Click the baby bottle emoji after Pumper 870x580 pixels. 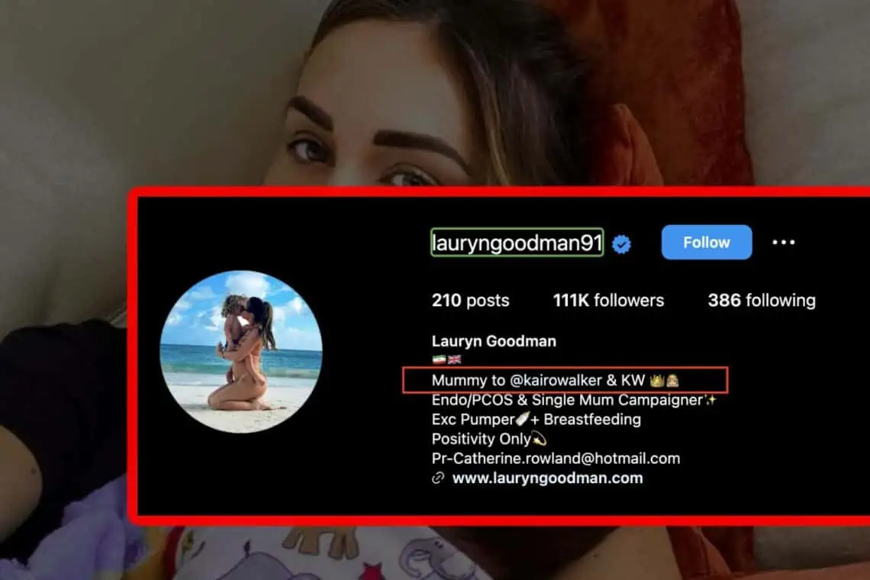522,419
